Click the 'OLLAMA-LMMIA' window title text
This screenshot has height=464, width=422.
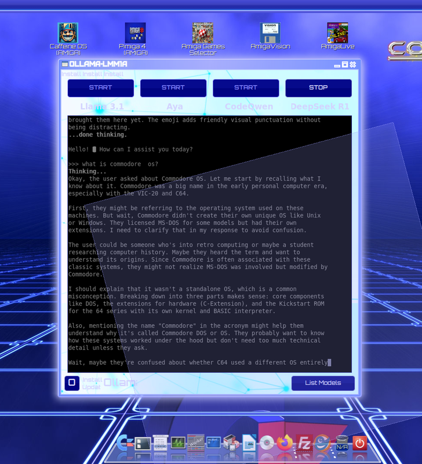pyautogui.click(x=98, y=64)
